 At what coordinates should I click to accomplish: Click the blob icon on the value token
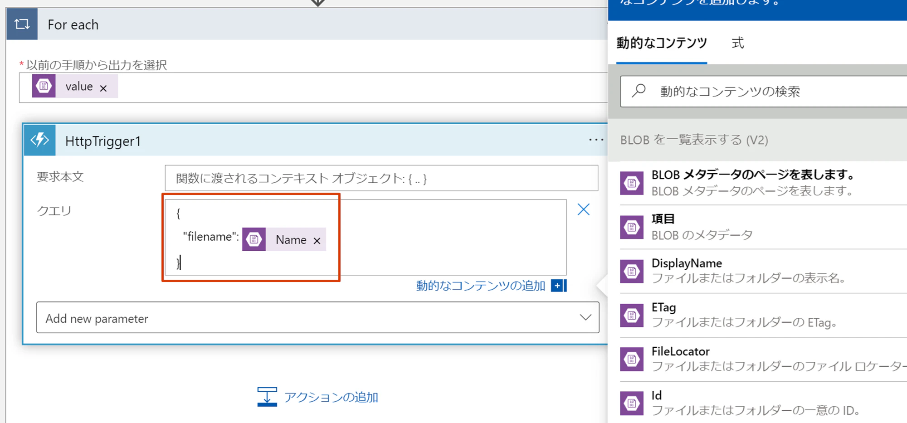44,86
